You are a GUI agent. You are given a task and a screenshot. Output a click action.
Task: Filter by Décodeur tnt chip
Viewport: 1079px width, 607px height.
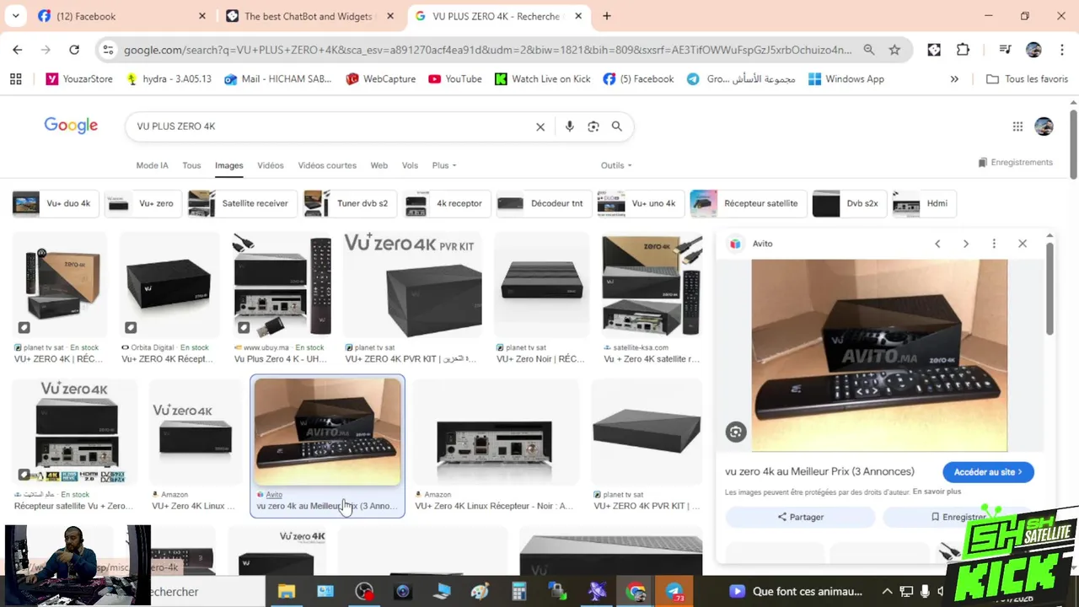543,203
